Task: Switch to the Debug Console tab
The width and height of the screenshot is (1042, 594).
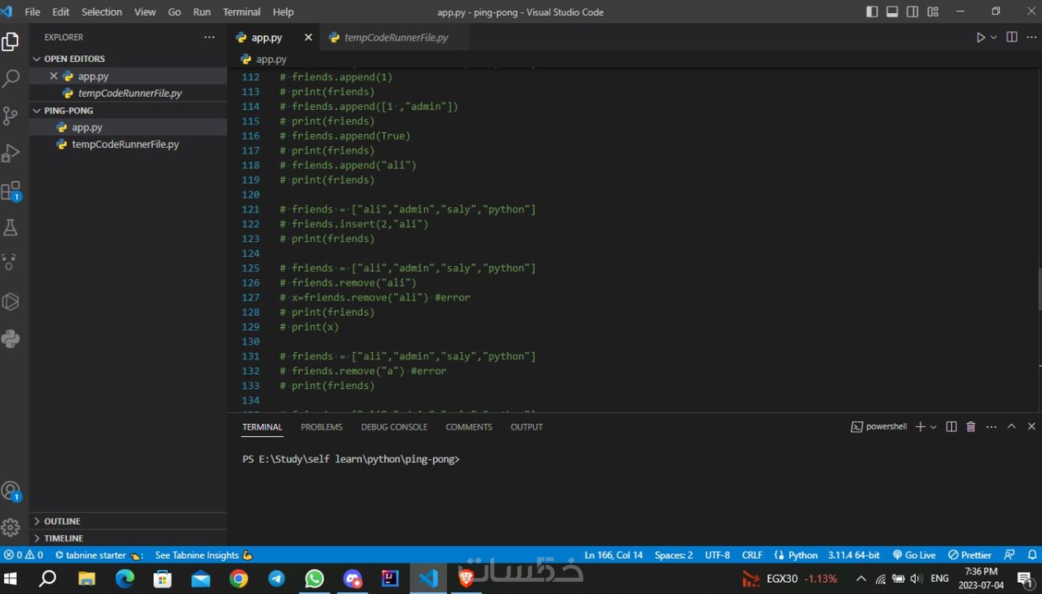Action: 394,427
